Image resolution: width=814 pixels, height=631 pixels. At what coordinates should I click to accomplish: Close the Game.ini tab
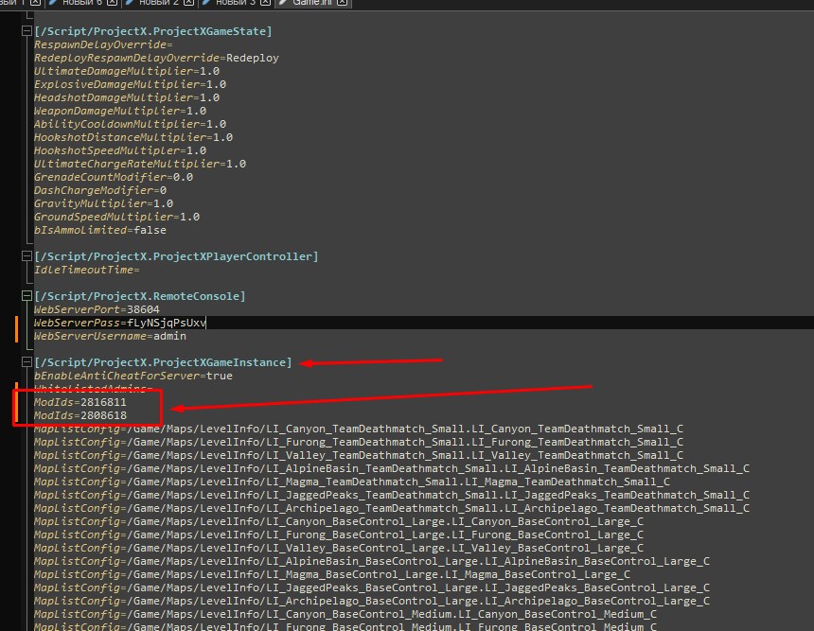coord(342,3)
